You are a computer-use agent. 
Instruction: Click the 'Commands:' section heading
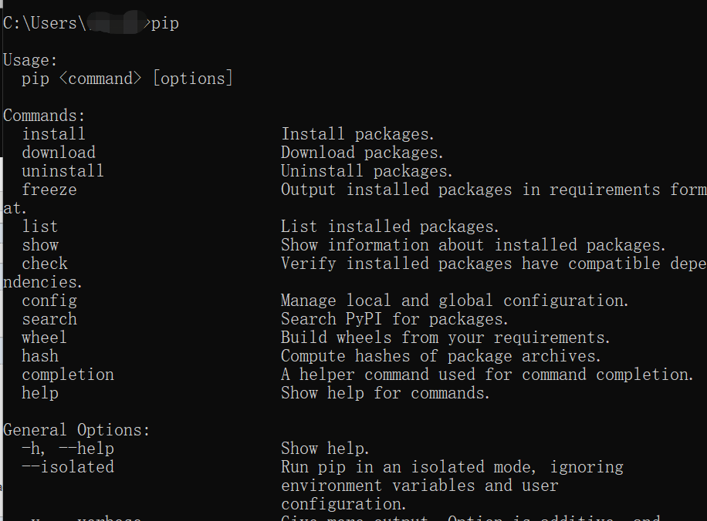tap(45, 116)
